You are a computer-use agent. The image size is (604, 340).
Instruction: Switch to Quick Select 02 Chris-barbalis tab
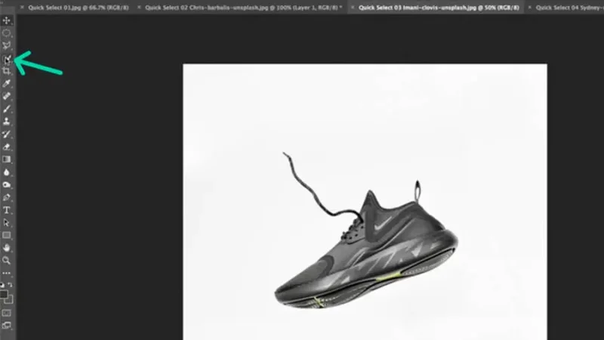(x=243, y=8)
